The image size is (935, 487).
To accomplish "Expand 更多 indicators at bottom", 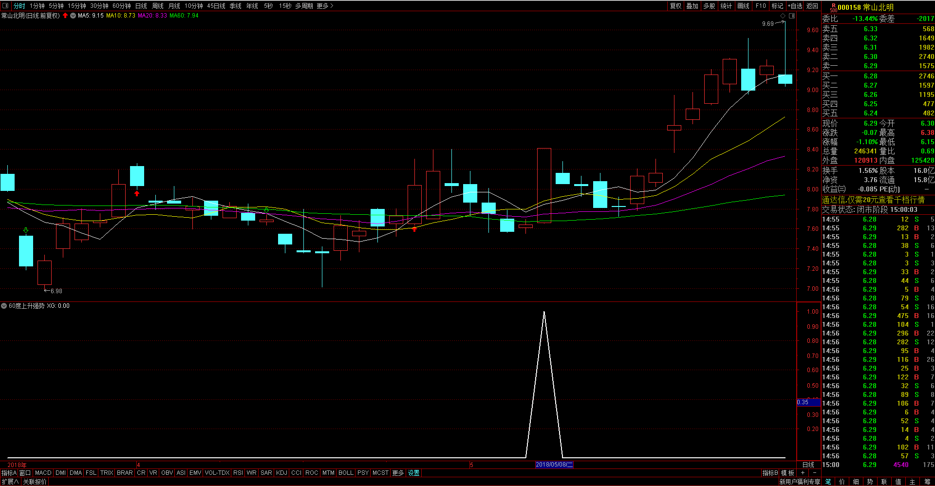I will (x=398, y=473).
